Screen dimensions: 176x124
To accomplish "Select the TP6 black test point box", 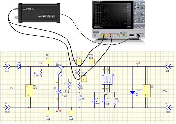I will [x=71, y=112].
